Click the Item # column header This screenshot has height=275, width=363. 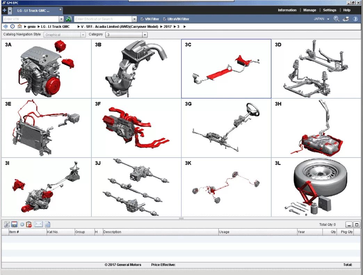coord(27,232)
